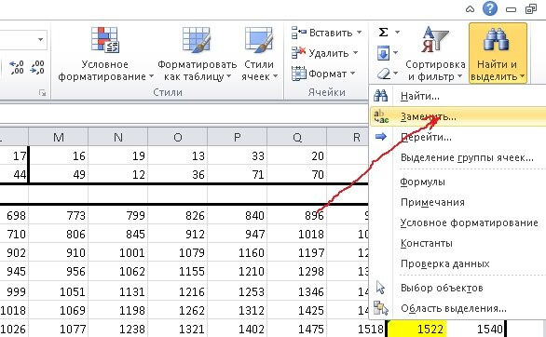The height and width of the screenshot is (337, 546).
Task: Click the Increase Decimal icon
Action: point(17,67)
